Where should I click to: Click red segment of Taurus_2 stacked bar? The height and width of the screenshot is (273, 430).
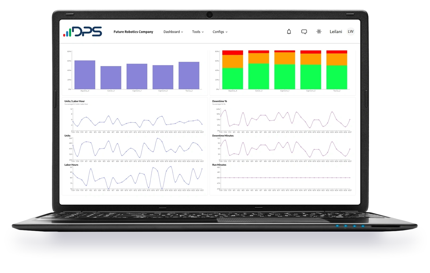tap(337, 52)
